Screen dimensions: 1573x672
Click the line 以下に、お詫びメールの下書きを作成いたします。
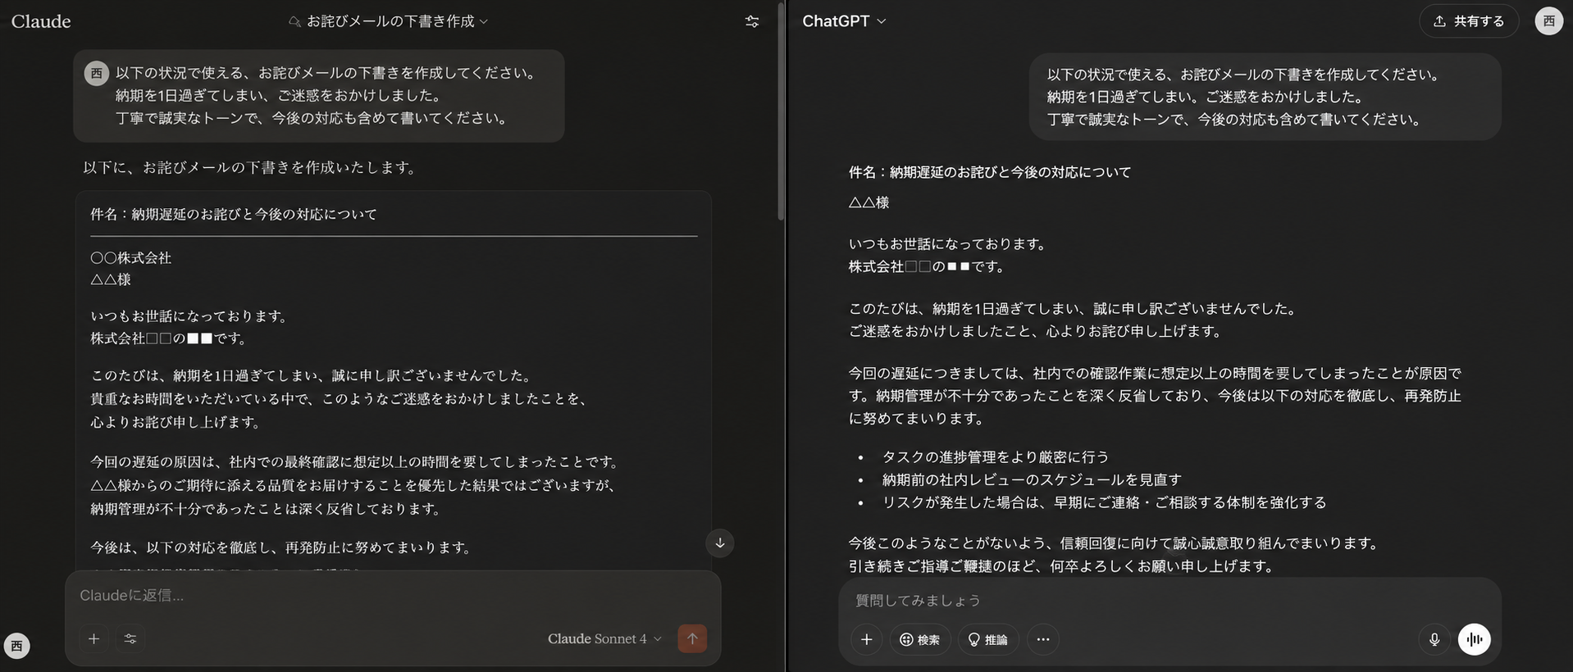pyautogui.click(x=253, y=167)
